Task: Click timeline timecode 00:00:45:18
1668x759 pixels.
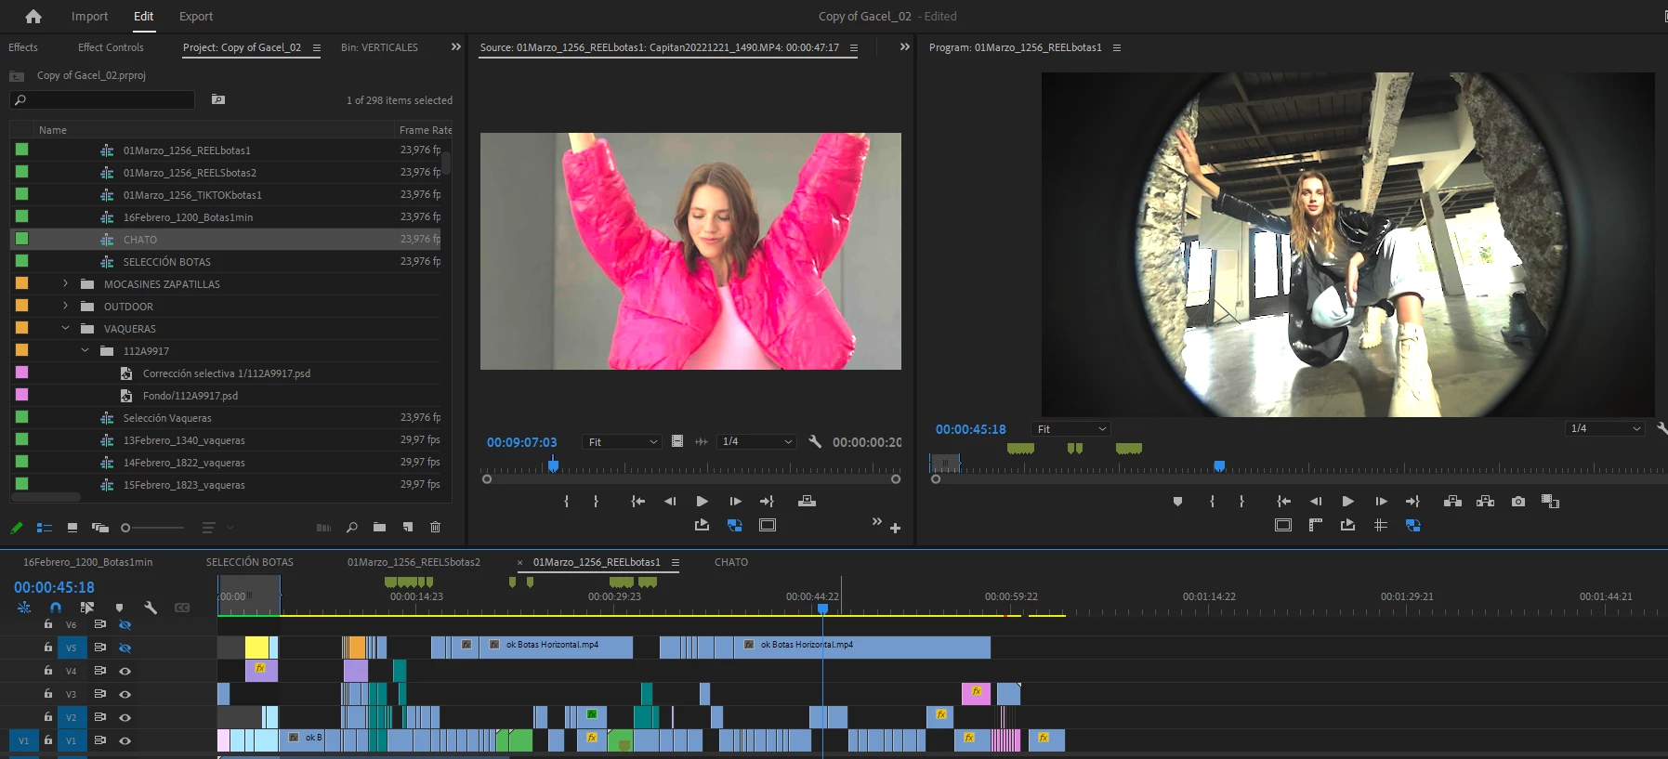Action: tap(54, 587)
